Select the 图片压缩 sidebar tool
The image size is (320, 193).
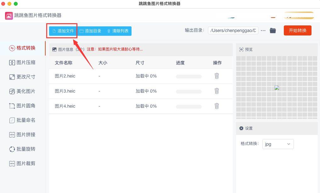[22, 62]
